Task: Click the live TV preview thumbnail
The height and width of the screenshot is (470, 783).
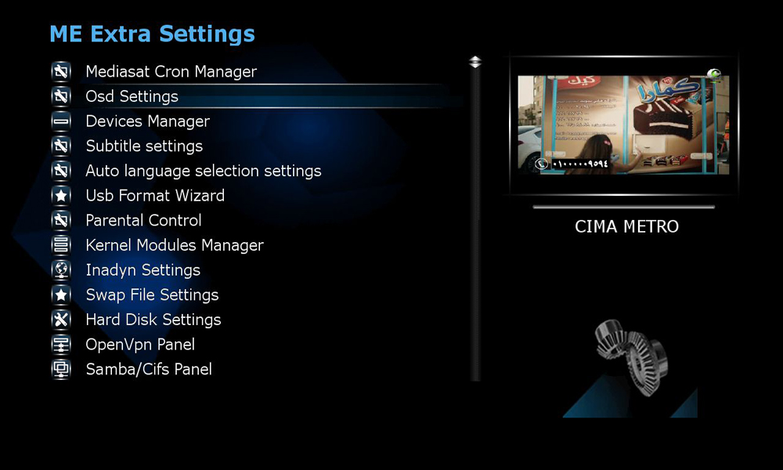Action: tap(623, 125)
